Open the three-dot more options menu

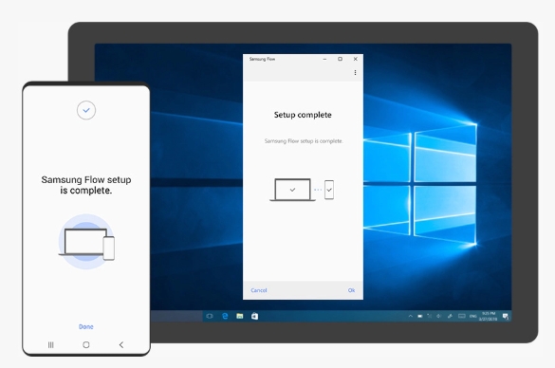(355, 72)
